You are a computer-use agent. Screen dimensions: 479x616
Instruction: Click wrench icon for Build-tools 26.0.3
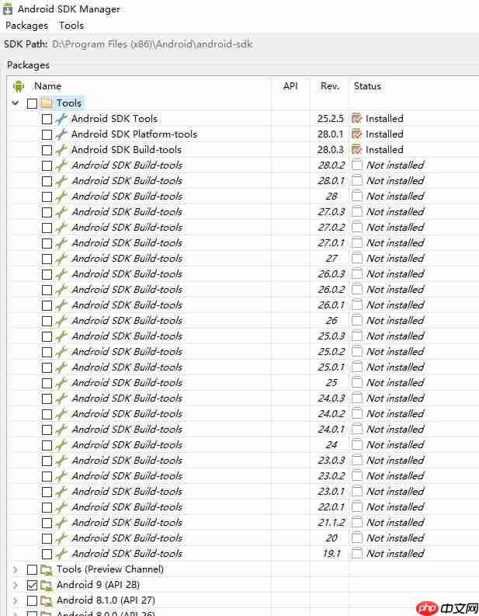61,274
